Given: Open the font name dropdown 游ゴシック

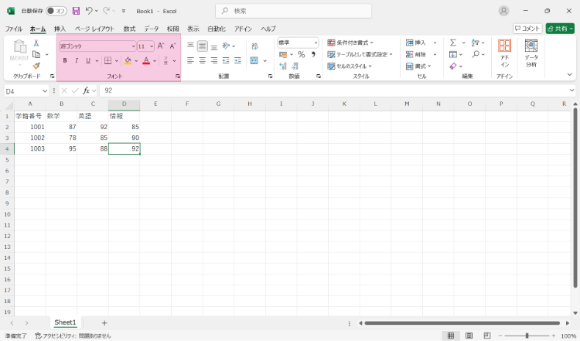Looking at the screenshot, I should point(97,46).
